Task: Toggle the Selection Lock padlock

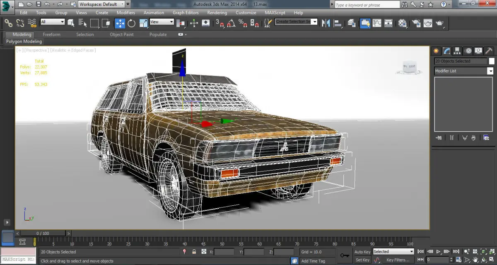Action: tap(194, 252)
